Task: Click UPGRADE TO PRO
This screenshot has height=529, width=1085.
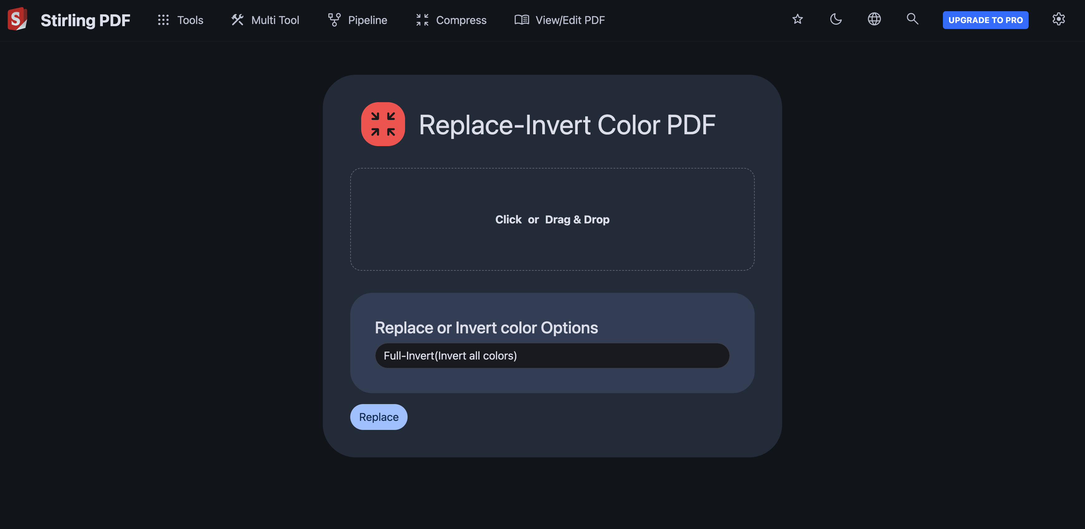Action: pos(985,19)
